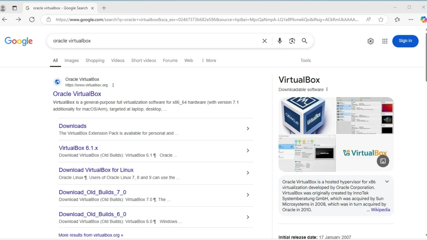Click More results from virtualbox.org
The height and width of the screenshot is (240, 427).
[91, 235]
